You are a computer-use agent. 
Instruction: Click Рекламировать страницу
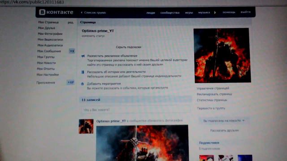click(214, 94)
